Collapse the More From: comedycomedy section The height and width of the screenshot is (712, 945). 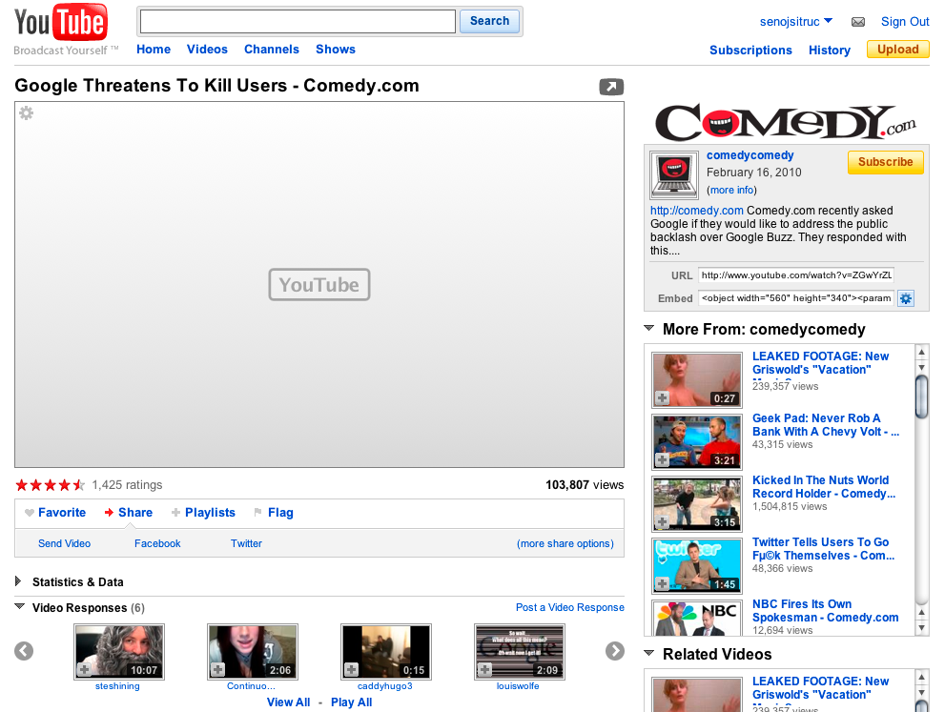649,329
